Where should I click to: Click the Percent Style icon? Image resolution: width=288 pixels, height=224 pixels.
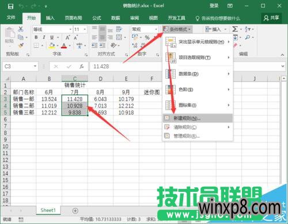pos(147,37)
